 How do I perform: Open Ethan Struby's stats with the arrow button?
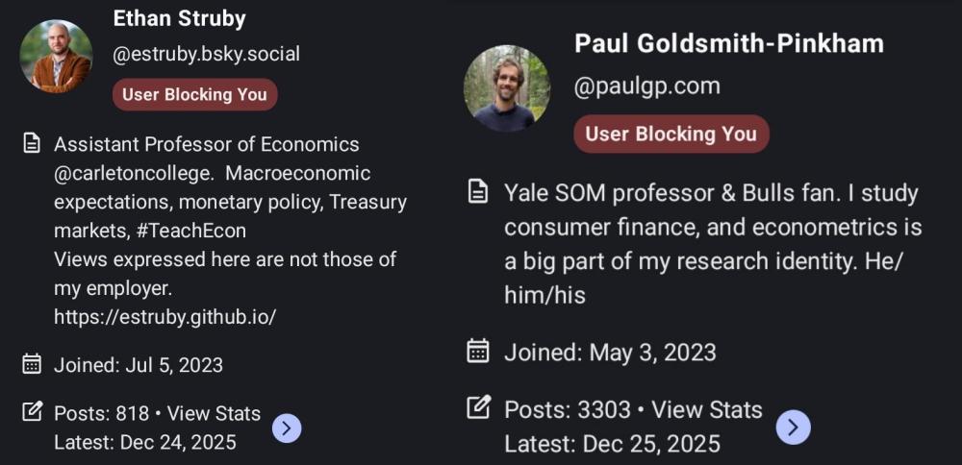tap(287, 428)
